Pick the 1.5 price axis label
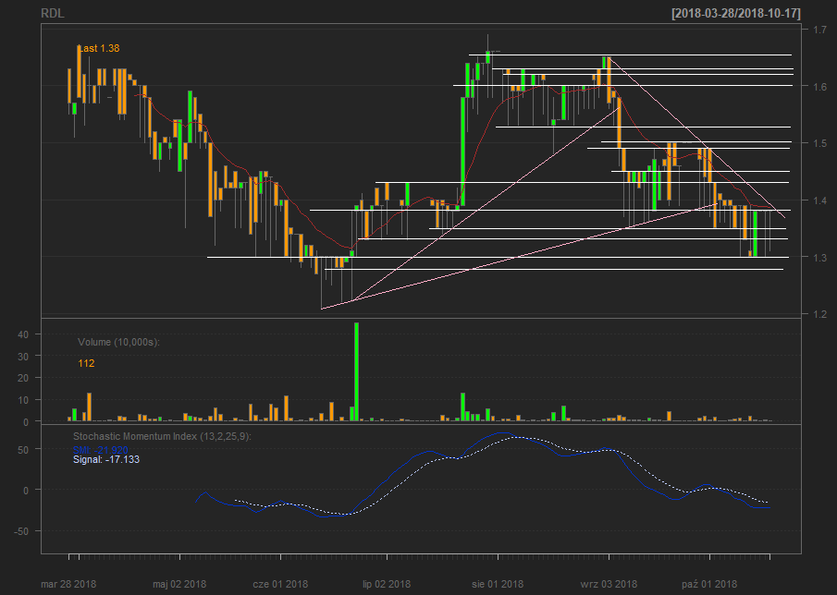Viewport: 837px width, 595px height. (820, 143)
